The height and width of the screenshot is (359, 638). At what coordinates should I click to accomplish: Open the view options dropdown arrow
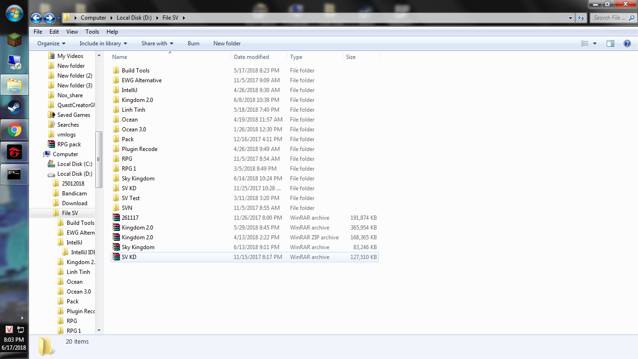tap(595, 43)
